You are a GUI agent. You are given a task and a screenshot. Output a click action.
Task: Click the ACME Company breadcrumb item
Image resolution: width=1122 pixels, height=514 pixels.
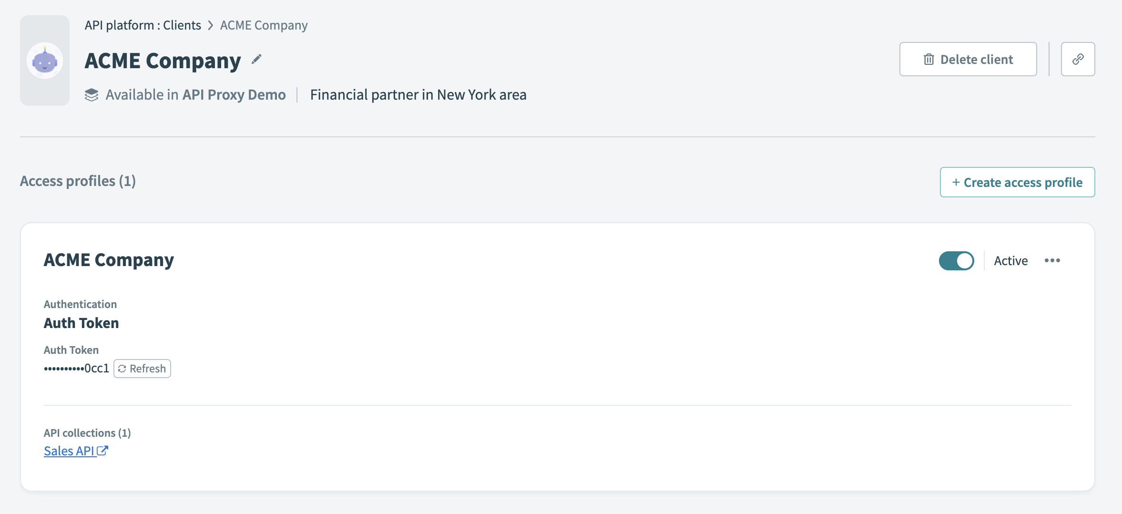pyautogui.click(x=264, y=25)
